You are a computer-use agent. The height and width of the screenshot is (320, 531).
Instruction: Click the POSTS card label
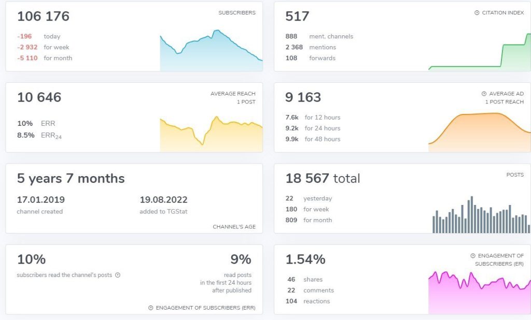coord(515,175)
